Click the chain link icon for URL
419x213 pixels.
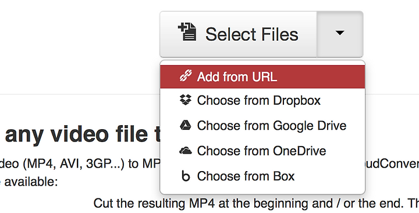click(x=186, y=76)
